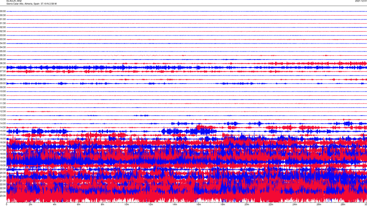Select the 09:00 time row label
367x206 pixels.
coord(3,84)
